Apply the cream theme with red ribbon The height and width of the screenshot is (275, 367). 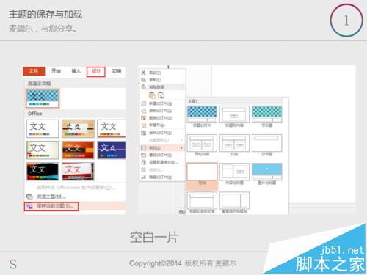[x=43, y=150]
